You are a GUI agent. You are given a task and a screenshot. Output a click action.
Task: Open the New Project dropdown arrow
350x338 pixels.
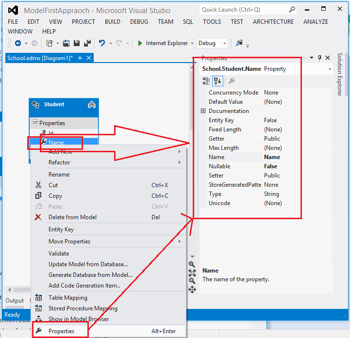pyautogui.click(x=58, y=43)
